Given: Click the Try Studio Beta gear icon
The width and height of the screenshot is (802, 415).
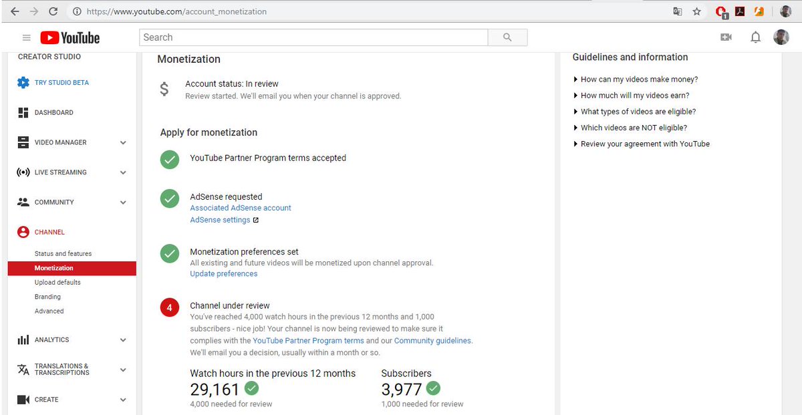Looking at the screenshot, I should click(x=23, y=82).
